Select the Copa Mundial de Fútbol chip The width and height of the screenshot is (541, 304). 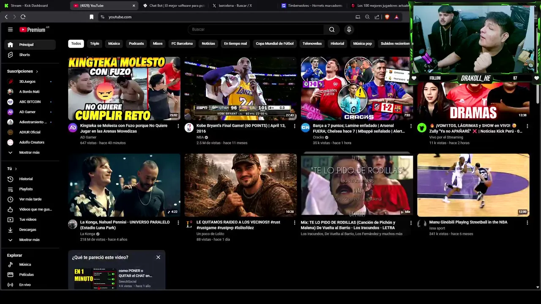click(x=275, y=43)
